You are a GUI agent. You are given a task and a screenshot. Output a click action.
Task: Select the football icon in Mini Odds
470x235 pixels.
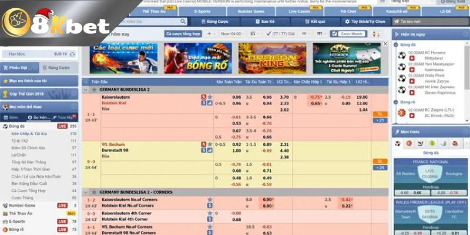(x=399, y=143)
